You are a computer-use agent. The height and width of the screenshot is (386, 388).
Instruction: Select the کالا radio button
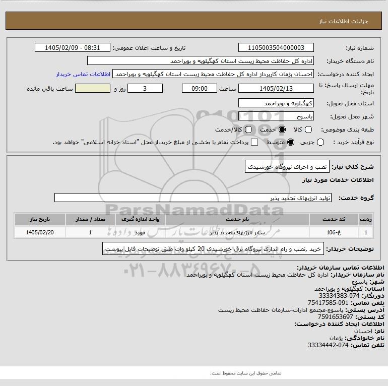pyautogui.click(x=308, y=130)
